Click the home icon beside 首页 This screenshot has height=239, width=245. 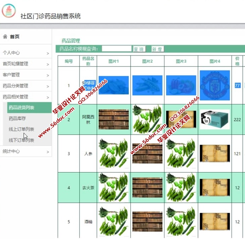(5, 37)
